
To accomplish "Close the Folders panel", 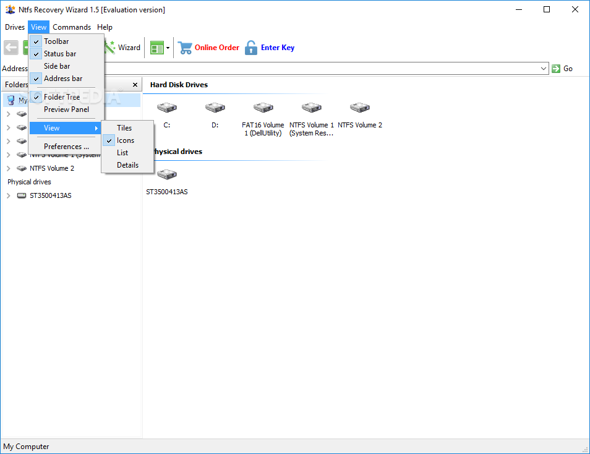I will 135,85.
